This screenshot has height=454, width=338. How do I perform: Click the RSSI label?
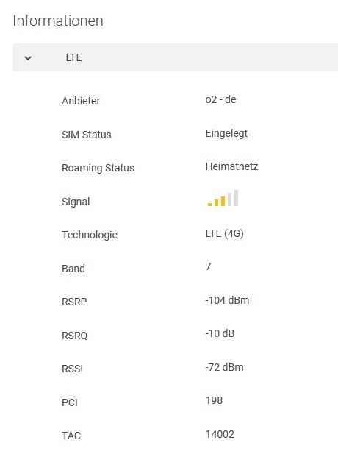(72, 369)
